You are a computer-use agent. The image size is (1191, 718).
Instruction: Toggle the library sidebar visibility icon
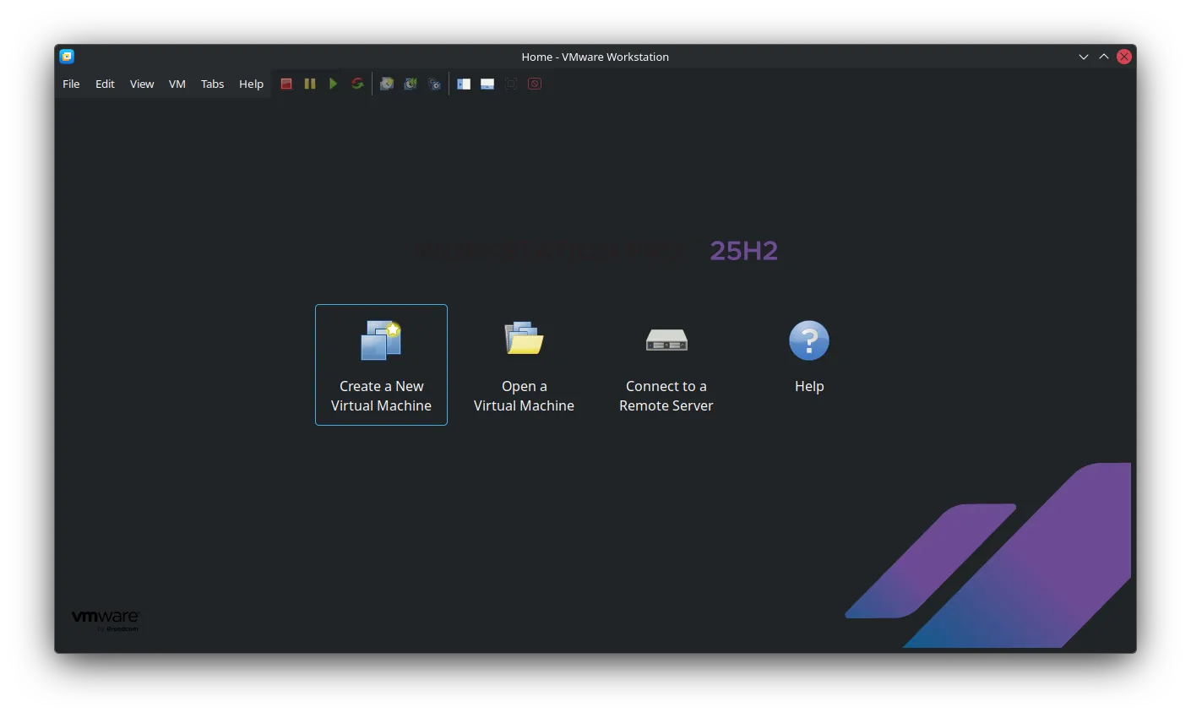(x=463, y=83)
